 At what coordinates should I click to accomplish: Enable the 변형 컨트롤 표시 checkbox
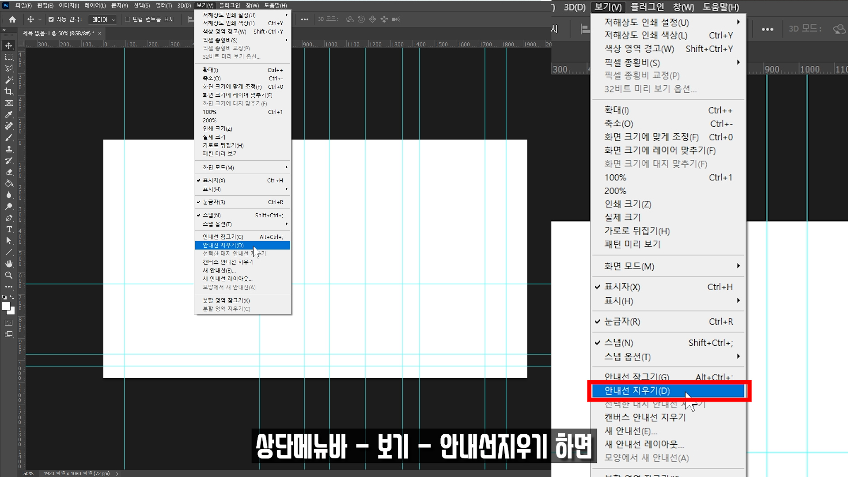pos(128,19)
